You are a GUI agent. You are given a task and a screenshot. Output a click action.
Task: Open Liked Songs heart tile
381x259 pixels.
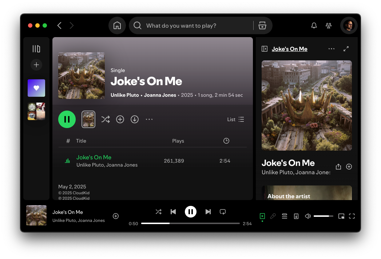click(x=36, y=88)
